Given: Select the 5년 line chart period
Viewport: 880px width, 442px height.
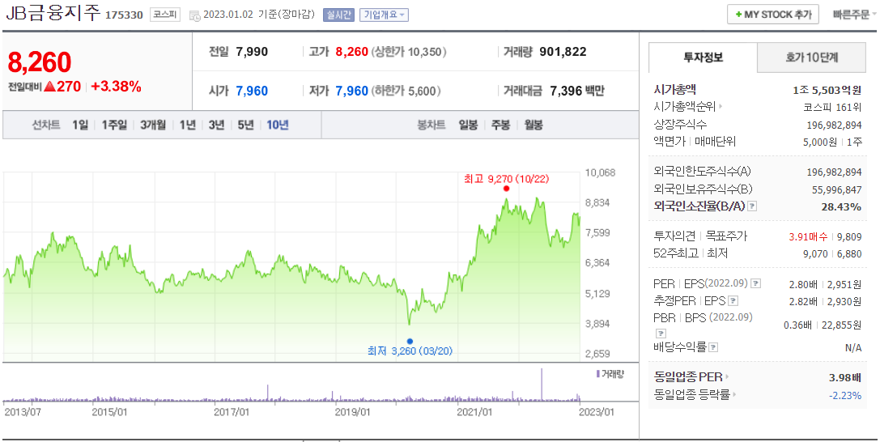Looking at the screenshot, I should (245, 125).
